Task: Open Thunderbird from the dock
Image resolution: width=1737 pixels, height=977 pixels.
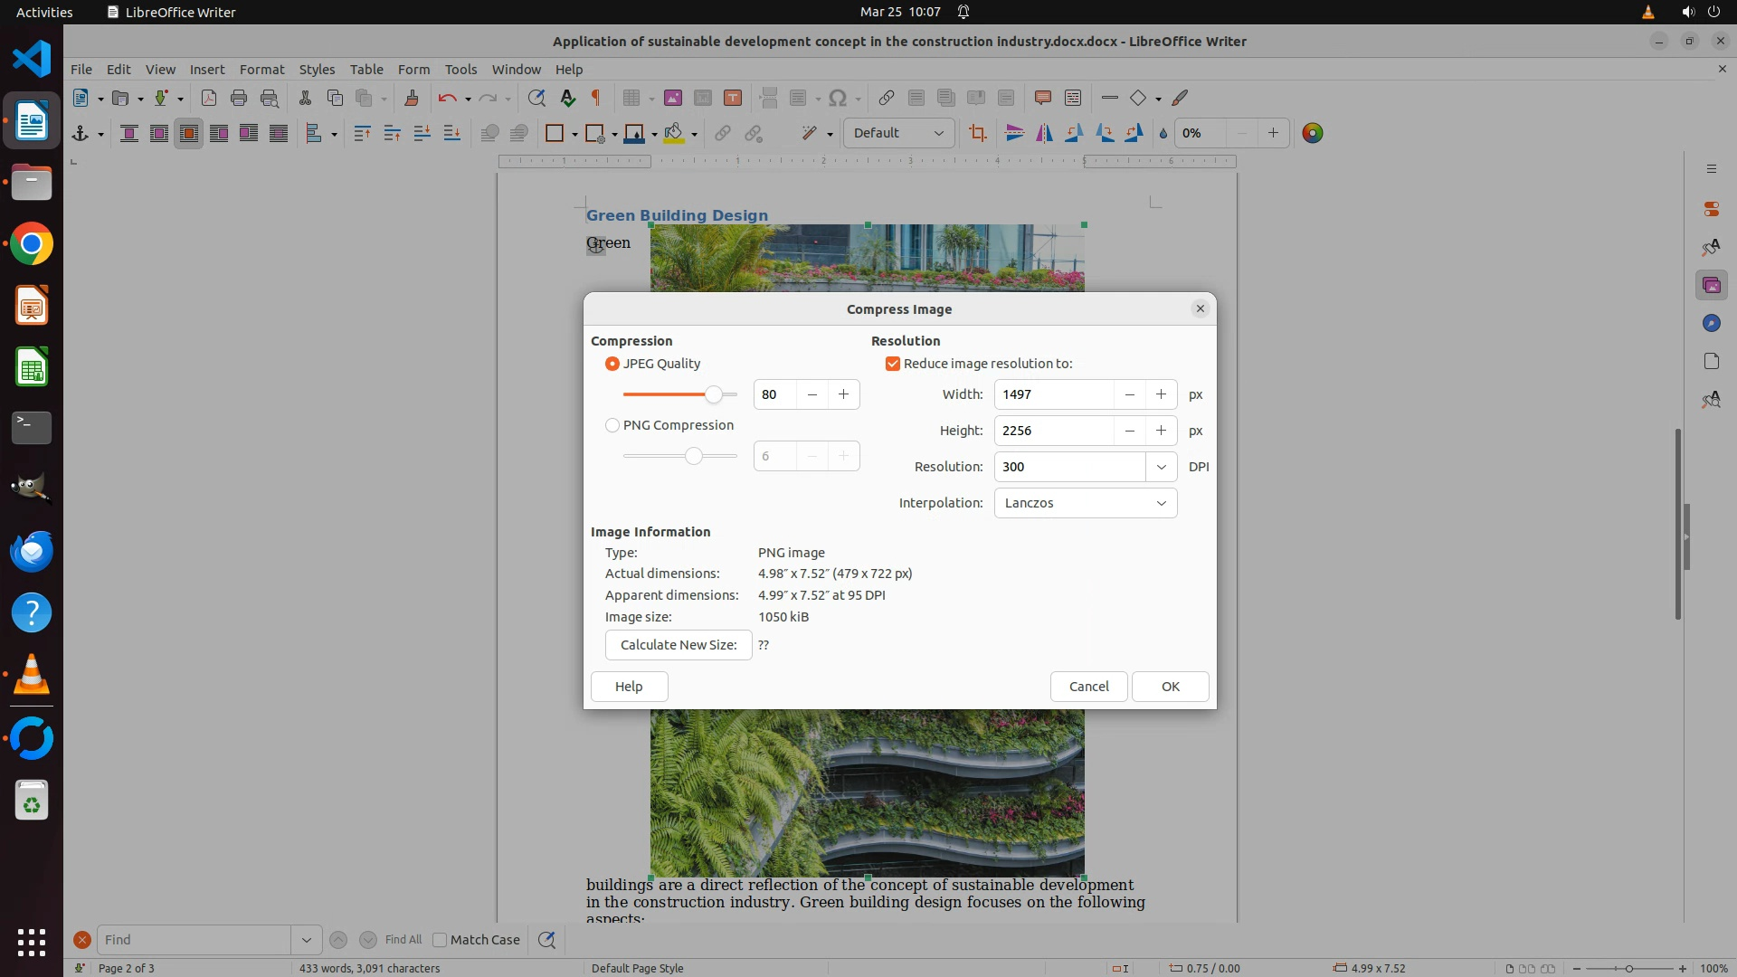Action: [32, 551]
